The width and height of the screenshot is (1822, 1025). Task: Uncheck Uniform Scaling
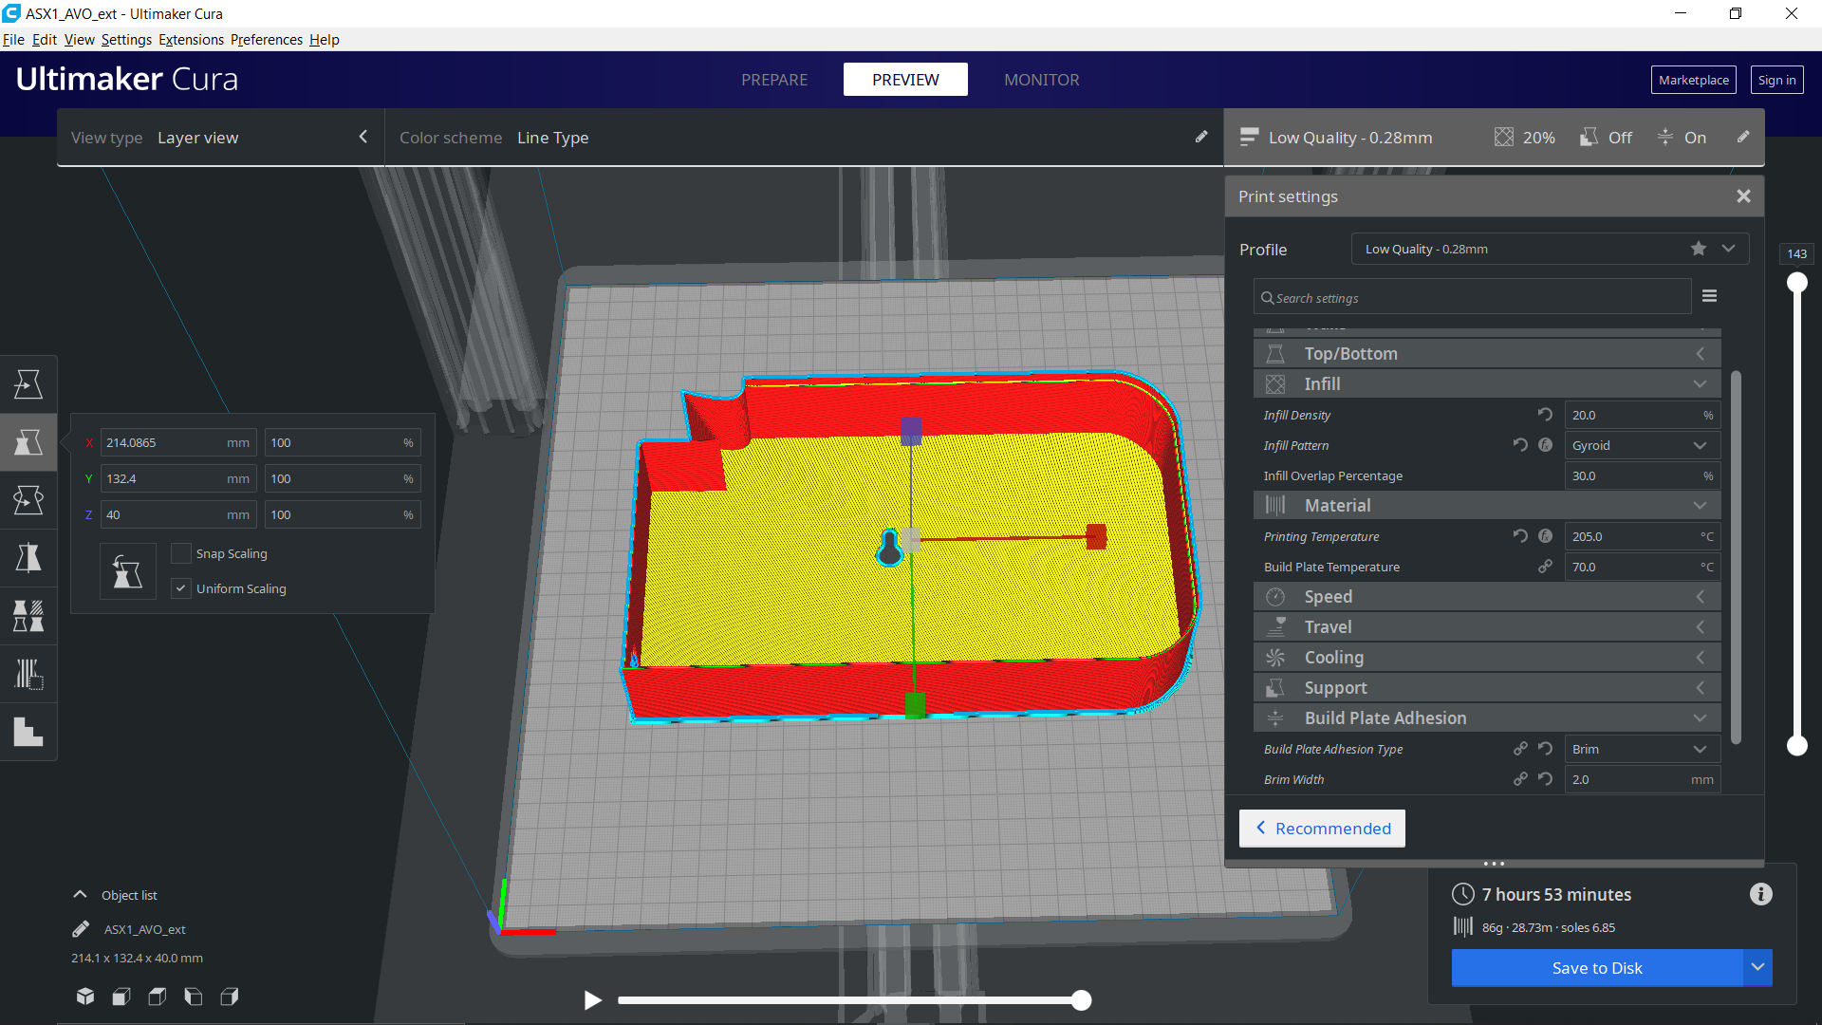coord(181,588)
